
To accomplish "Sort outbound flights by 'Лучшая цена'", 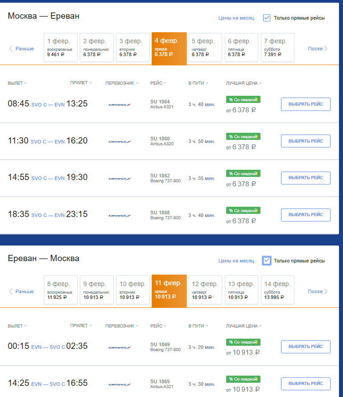I will click(244, 83).
